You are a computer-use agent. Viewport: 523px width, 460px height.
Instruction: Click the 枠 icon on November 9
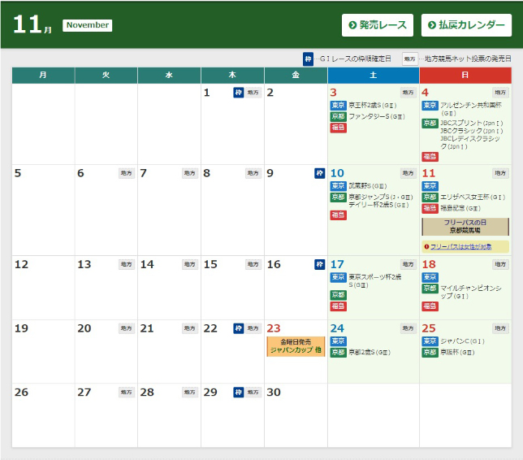320,173
